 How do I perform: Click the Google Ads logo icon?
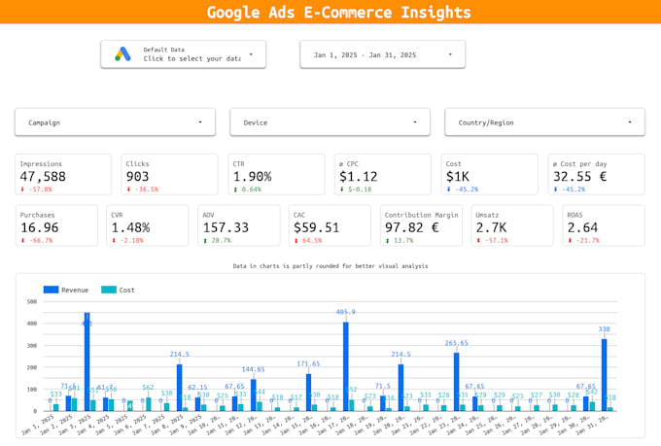122,54
